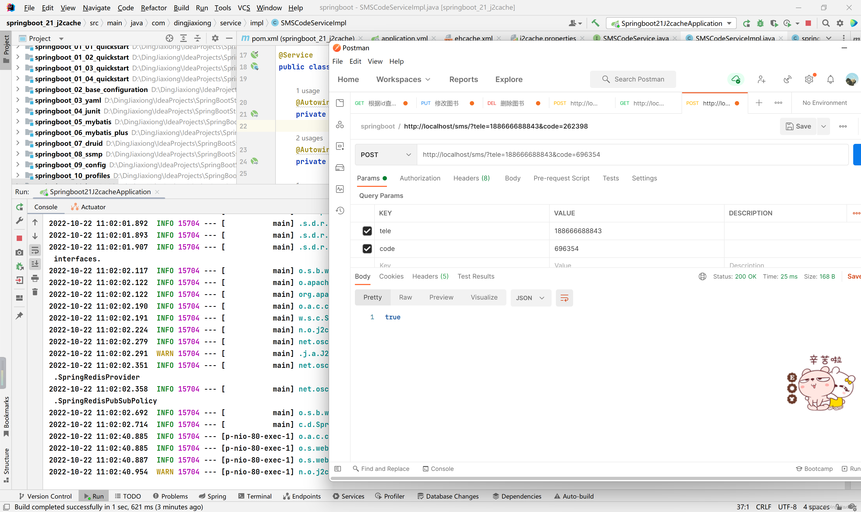Open Postman APIs sidebar icon

pos(340,125)
